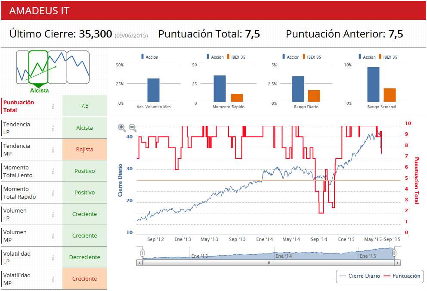The width and height of the screenshot is (427, 291).
Task: Open info icon for Volumen MP
Action: (x=53, y=236)
